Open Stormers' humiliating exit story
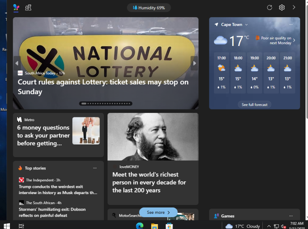308x229 pixels. click(x=52, y=212)
